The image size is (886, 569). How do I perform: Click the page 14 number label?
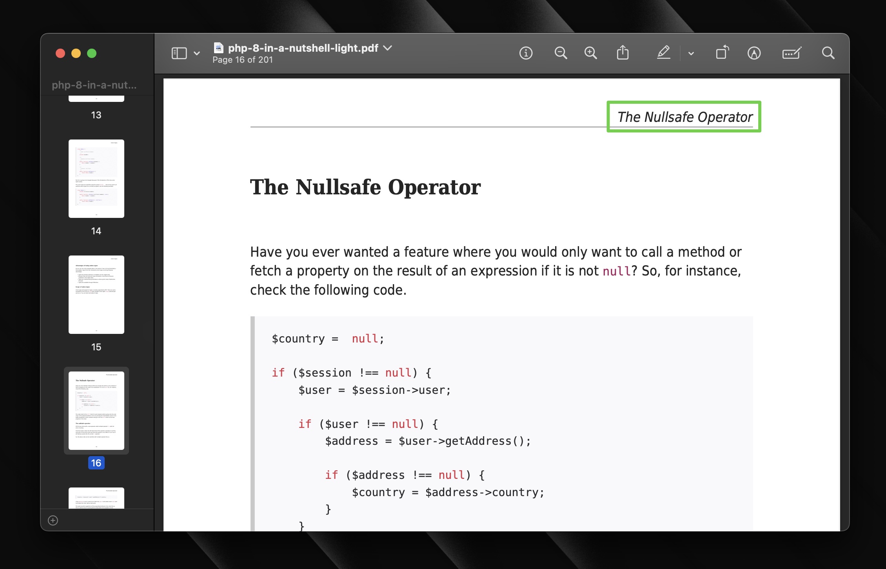coord(96,231)
